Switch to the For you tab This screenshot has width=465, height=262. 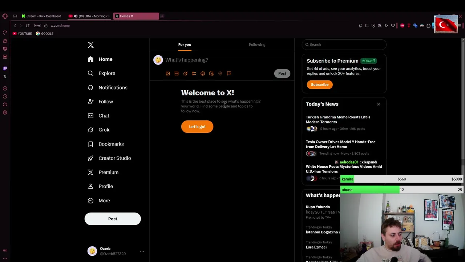185,44
